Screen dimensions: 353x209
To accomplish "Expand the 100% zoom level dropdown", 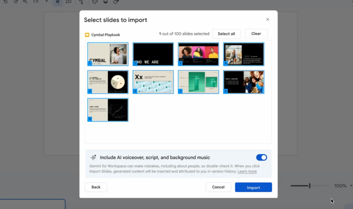I will tap(351, 186).
